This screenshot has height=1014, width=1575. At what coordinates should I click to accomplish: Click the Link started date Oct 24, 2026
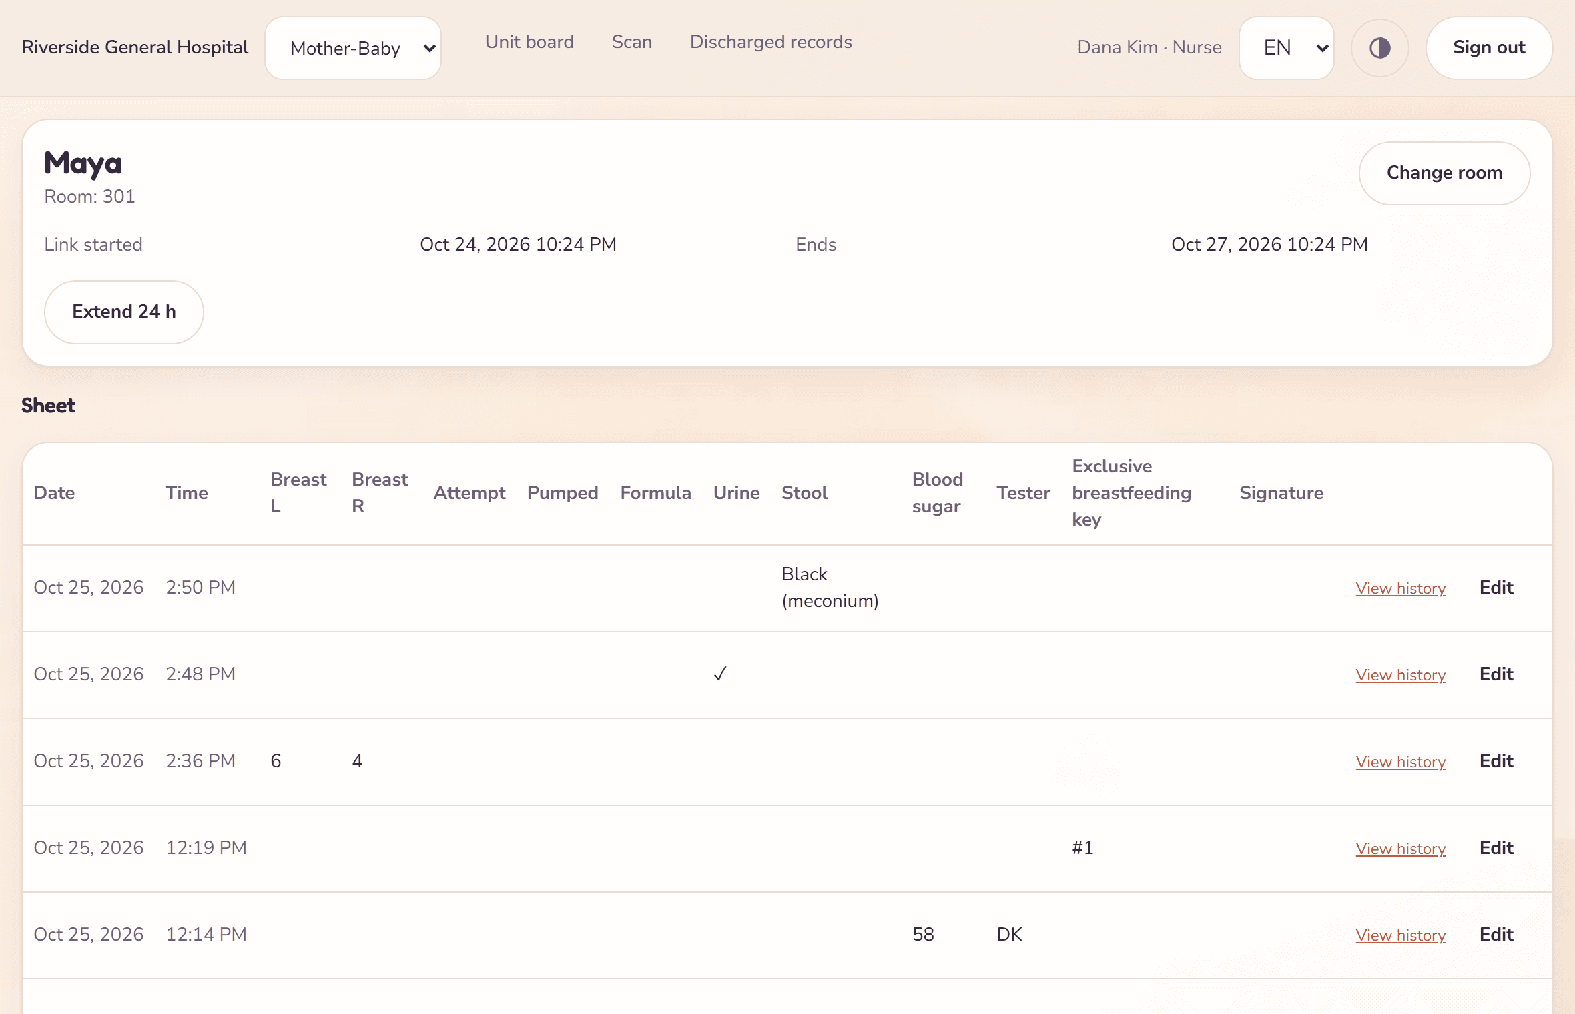coord(518,245)
